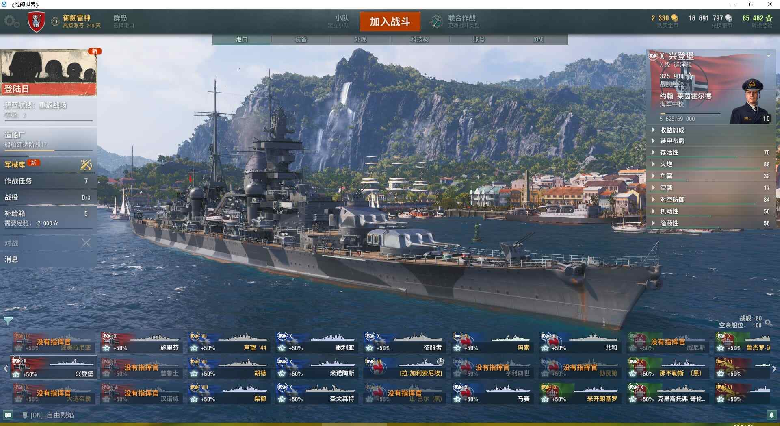Click the 加入战斗 battle button
The image size is (780, 426).
[390, 22]
